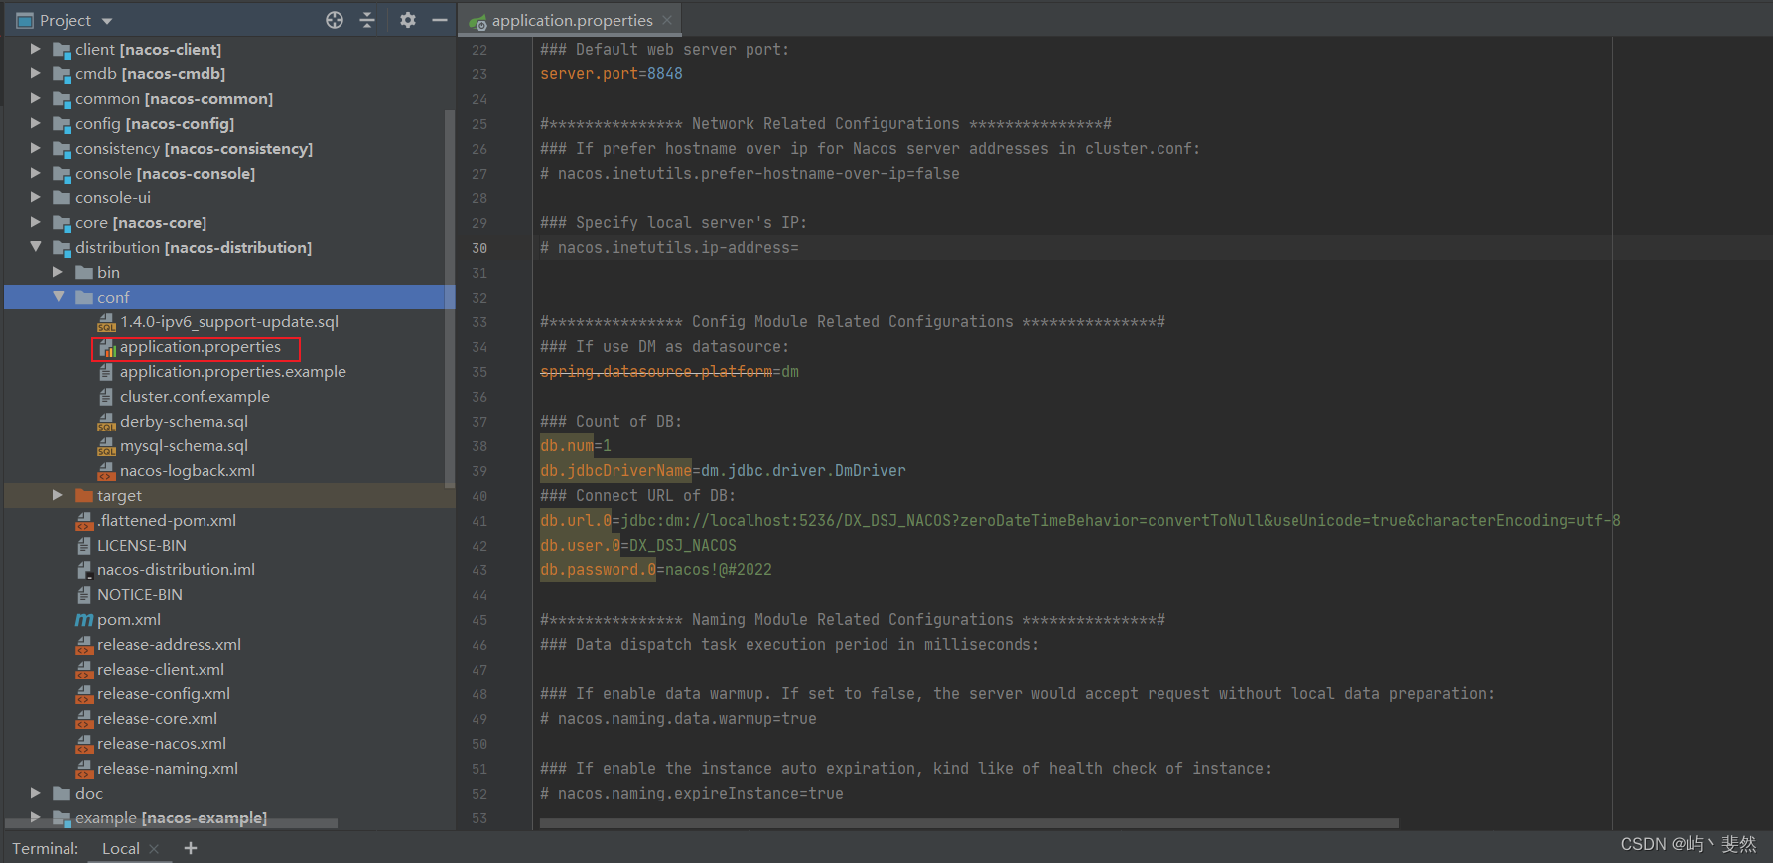Screen dimensions: 1773x863
Task: Click the locate/select opened file crosshair icon
Action: (335, 20)
